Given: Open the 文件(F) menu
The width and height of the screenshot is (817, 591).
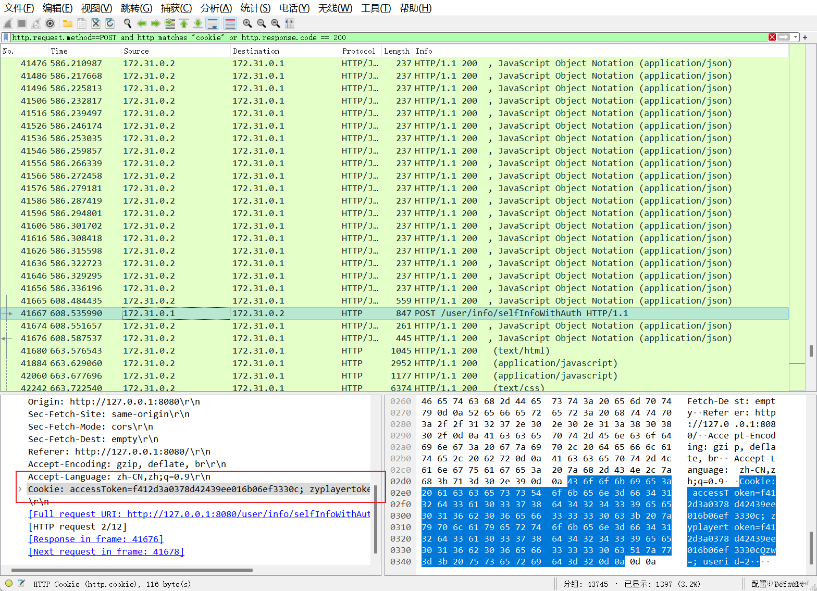Looking at the screenshot, I should coord(19,8).
